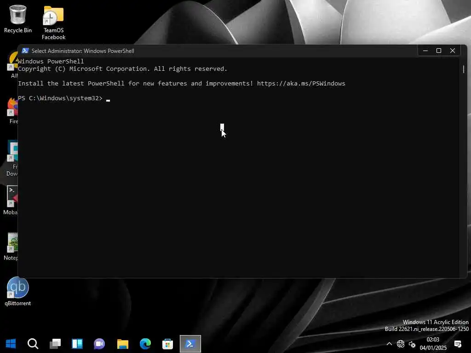Show hidden system tray icons

pyautogui.click(x=389, y=344)
